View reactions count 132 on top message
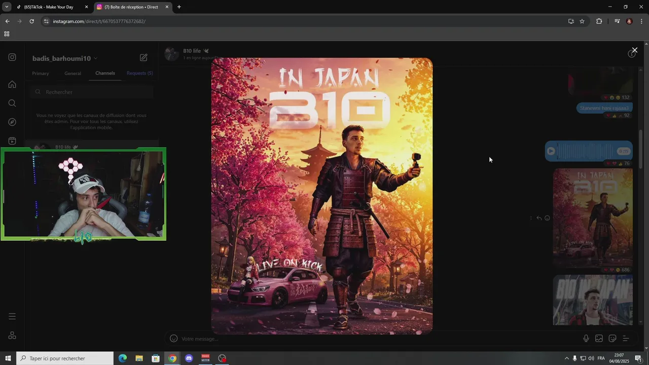Screen dimensions: 649x365 (618, 97)
